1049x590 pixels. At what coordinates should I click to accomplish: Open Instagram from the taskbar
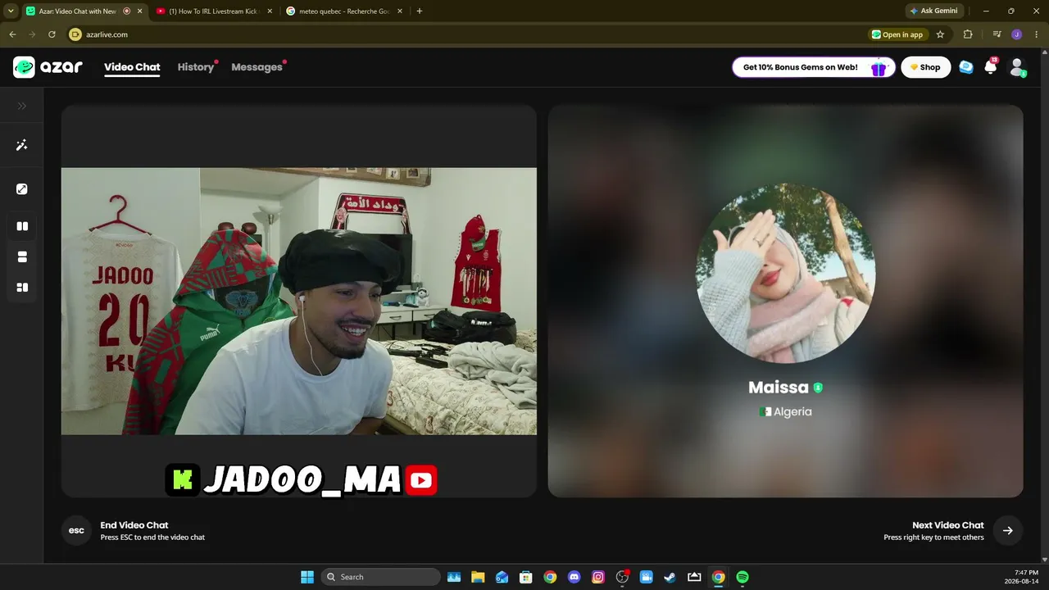coord(598,577)
